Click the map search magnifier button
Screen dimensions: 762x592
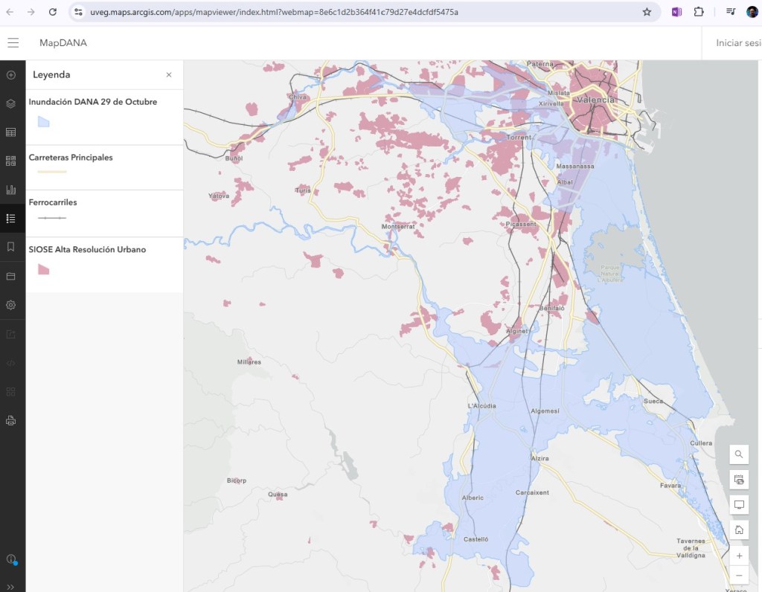pyautogui.click(x=739, y=454)
